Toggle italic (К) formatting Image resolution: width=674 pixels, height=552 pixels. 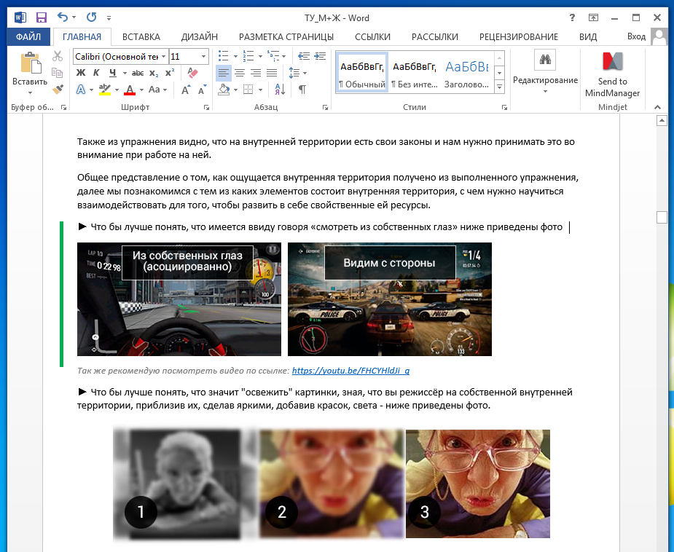tap(96, 73)
